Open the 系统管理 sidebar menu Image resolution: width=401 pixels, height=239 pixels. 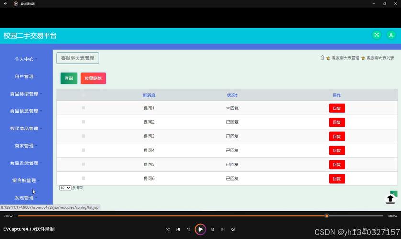[x=26, y=198]
